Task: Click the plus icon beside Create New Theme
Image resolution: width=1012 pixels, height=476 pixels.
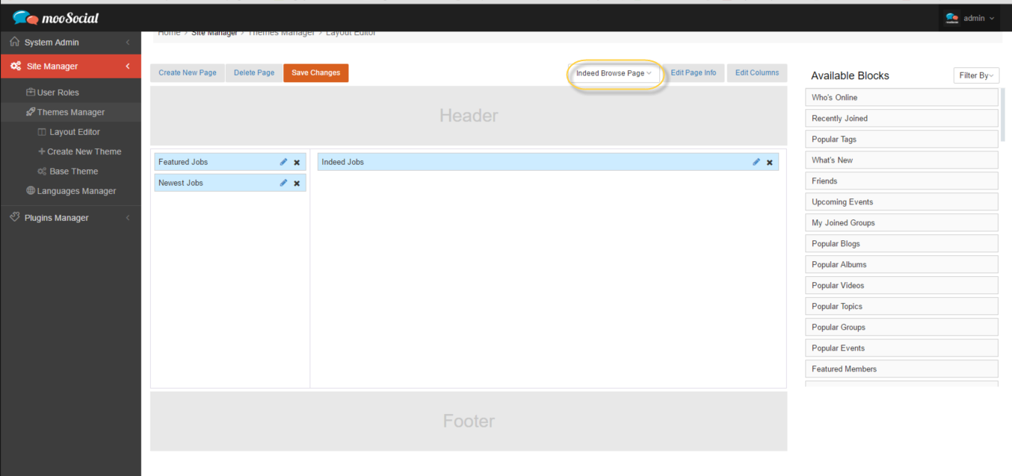Action: click(x=42, y=151)
